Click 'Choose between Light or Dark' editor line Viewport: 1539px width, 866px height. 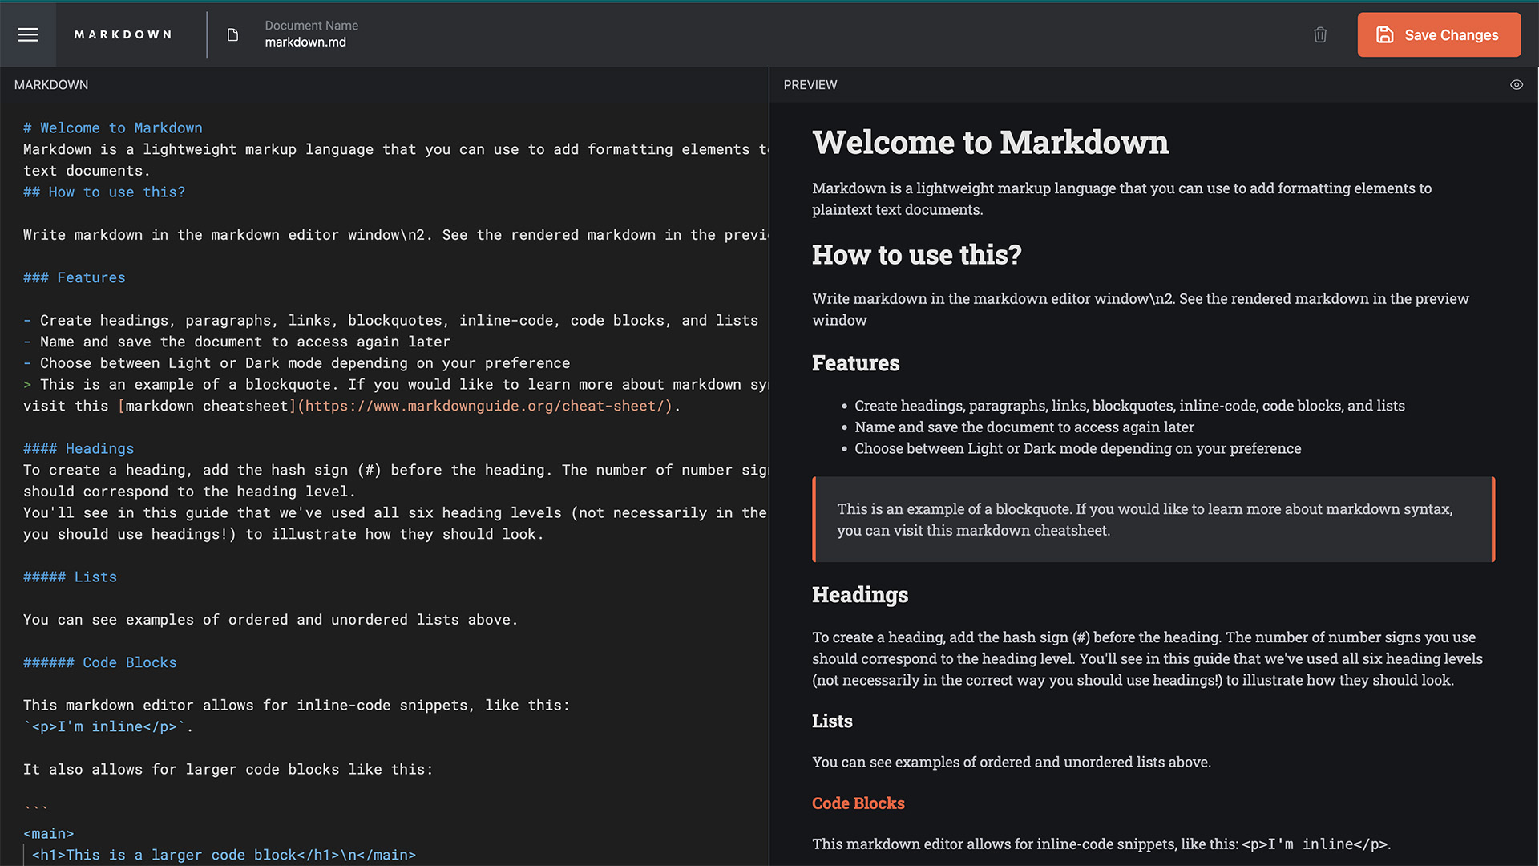point(297,363)
